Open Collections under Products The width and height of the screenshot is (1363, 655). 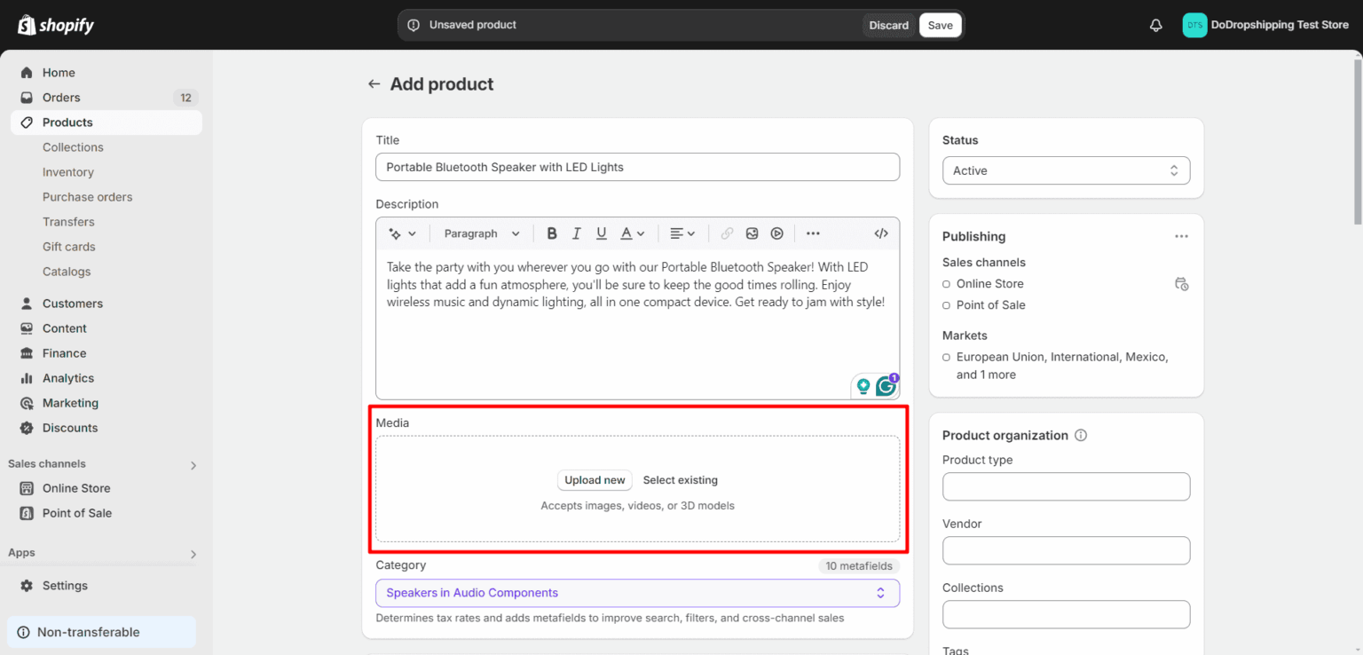[73, 146]
